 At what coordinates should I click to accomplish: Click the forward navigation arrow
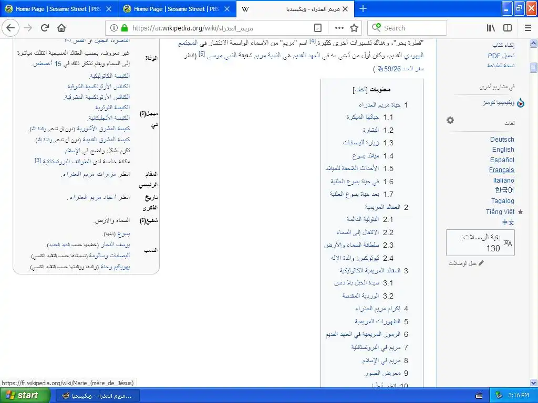[x=28, y=28]
